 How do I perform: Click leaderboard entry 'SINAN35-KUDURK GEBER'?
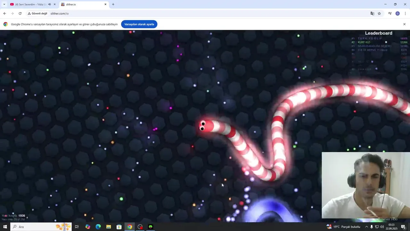(x=374, y=46)
